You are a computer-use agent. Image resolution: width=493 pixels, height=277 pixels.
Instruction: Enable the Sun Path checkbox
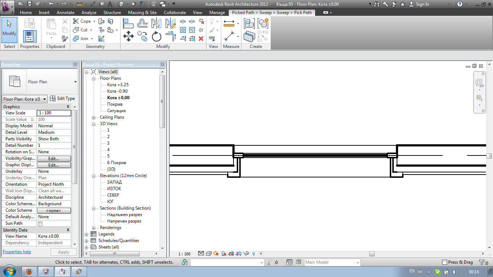tap(40, 224)
